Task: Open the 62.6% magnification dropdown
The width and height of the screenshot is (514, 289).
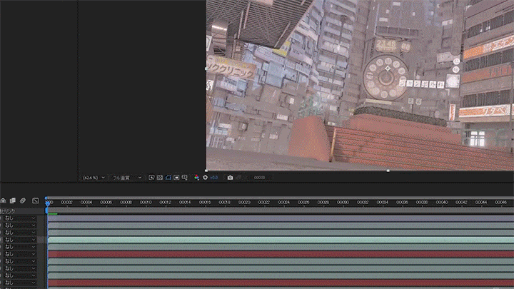Action: pyautogui.click(x=94, y=178)
